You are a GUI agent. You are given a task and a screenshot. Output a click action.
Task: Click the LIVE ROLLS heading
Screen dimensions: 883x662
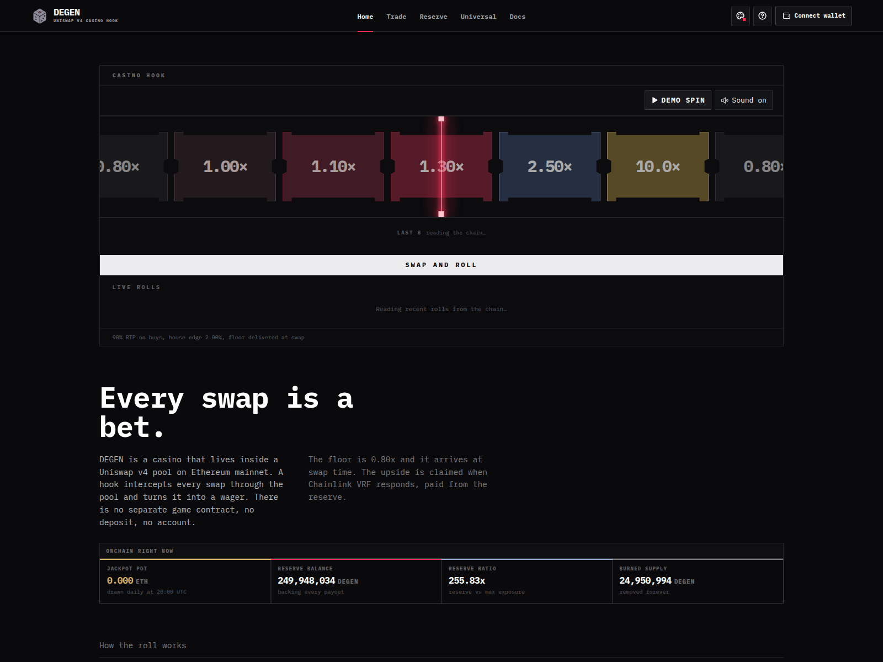[136, 287]
